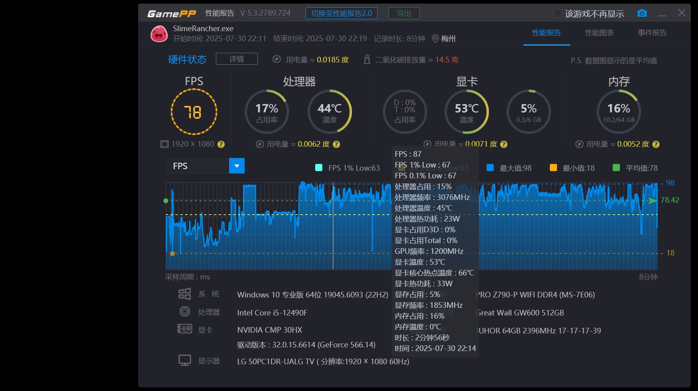This screenshot has width=698, height=391.
Task: Click the FPS 78 gauge
Action: (194, 112)
